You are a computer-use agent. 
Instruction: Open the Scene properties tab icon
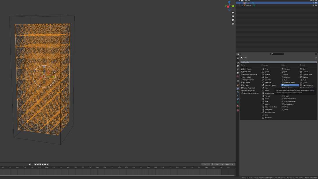[238, 73]
